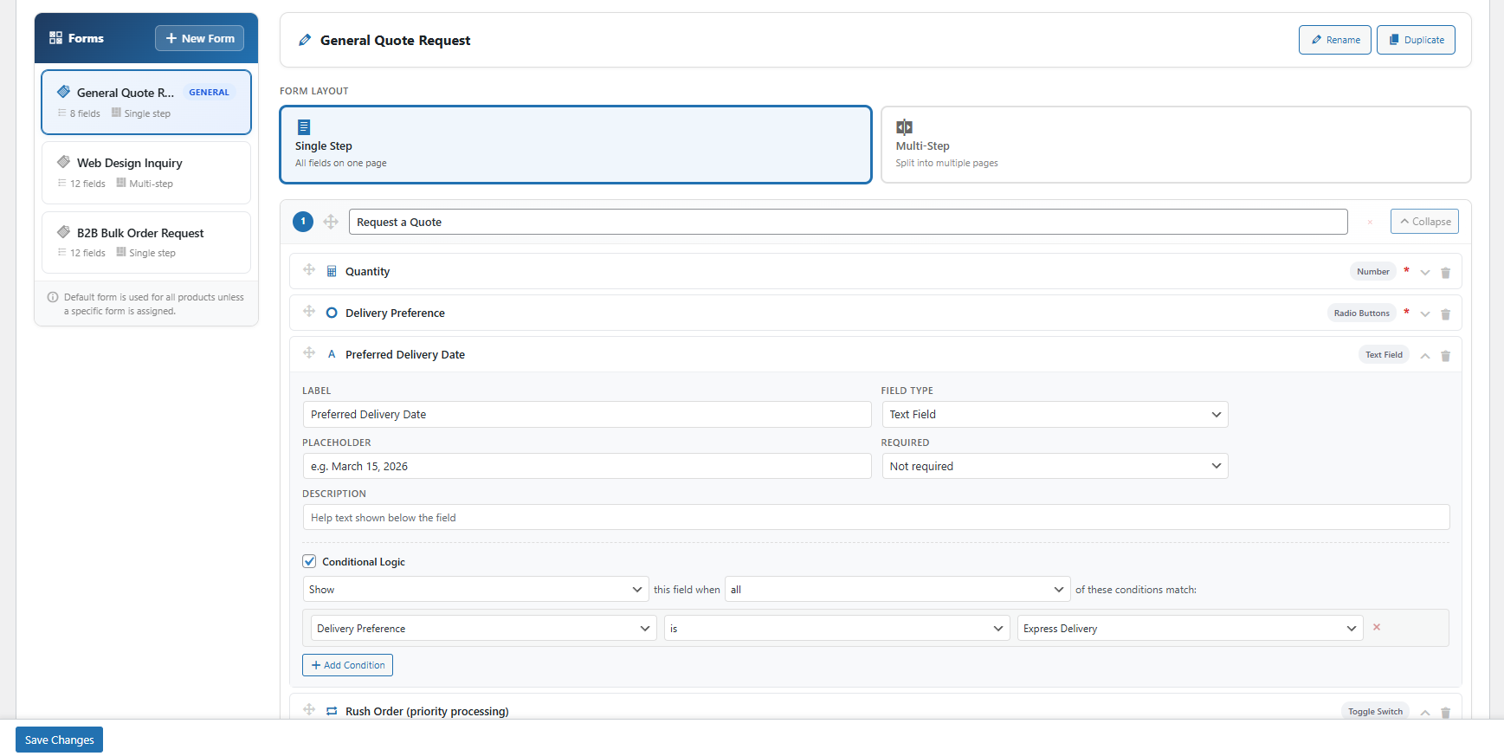Click the Save Changes button

pyautogui.click(x=59, y=740)
